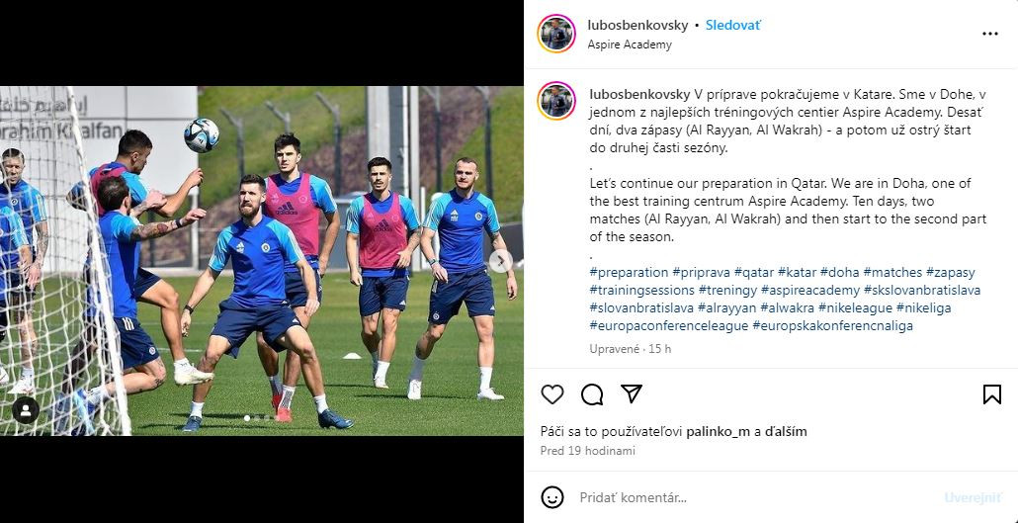Click Uverejniť post comment button
This screenshot has height=523, width=1018.
(974, 498)
